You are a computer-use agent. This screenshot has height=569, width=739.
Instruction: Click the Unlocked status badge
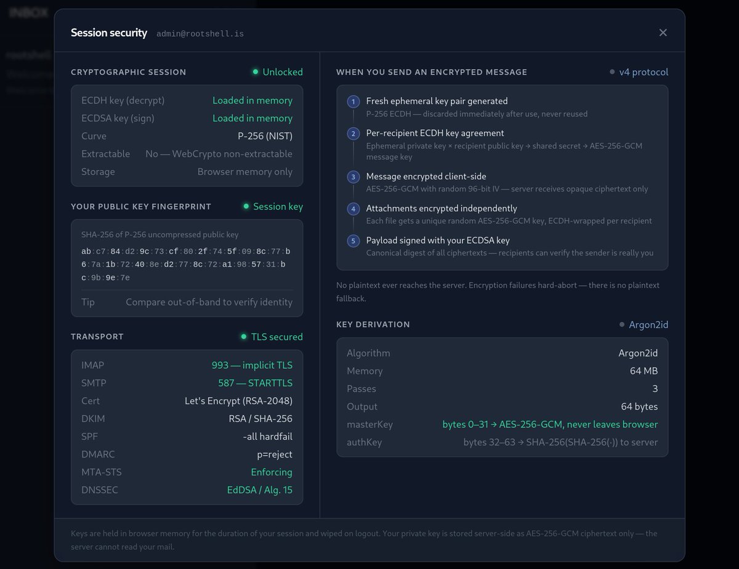278,72
